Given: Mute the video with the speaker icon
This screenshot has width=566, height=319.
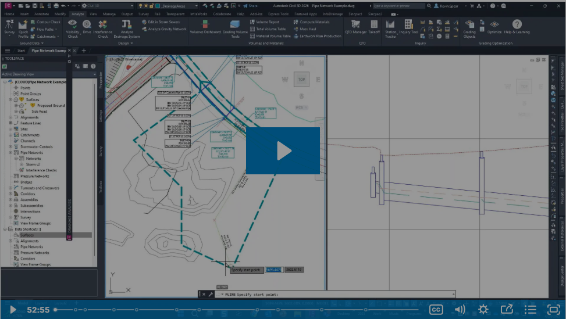Looking at the screenshot, I should (x=460, y=310).
